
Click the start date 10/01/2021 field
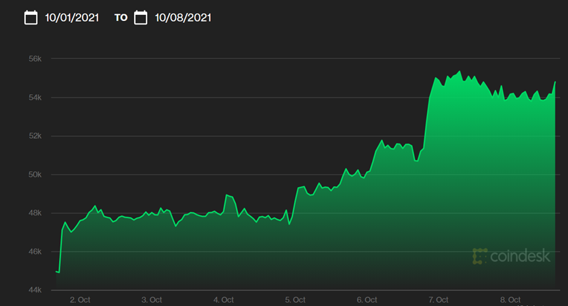(x=73, y=18)
